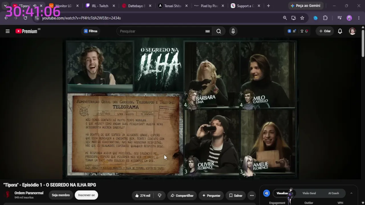Save the video with Salvar
The height and width of the screenshot is (205, 365).
236,196
